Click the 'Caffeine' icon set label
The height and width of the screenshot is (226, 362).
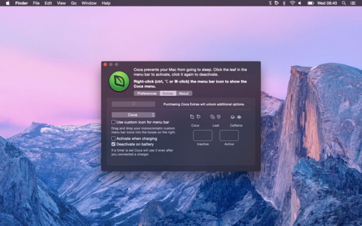coord(236,126)
